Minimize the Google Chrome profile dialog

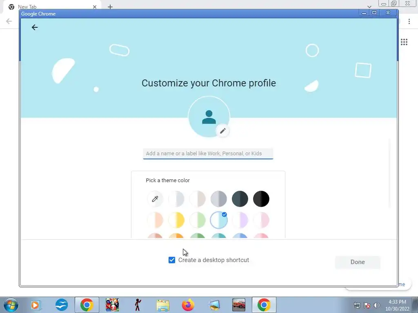(364, 13)
